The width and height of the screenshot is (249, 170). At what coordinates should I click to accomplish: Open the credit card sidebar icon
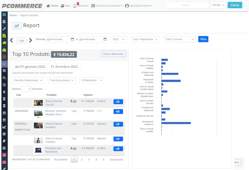pyautogui.click(x=4, y=70)
